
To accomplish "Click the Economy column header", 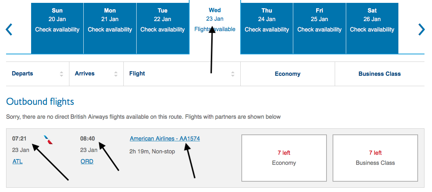I will coord(288,74).
